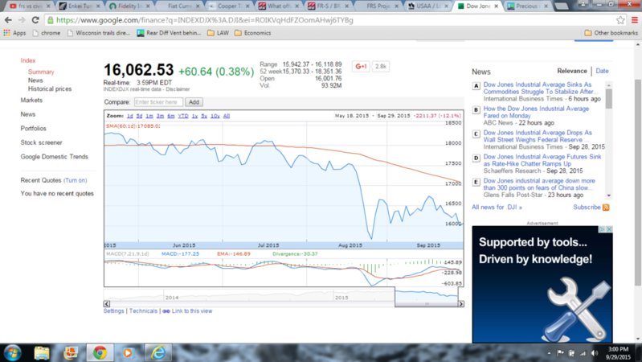Click the address bar URL
The image size is (642, 362).
tap(205, 19)
